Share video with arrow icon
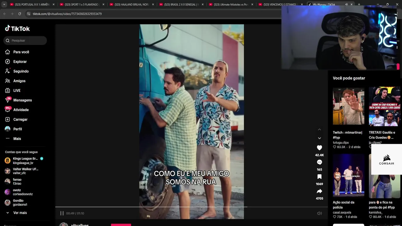 (319, 191)
